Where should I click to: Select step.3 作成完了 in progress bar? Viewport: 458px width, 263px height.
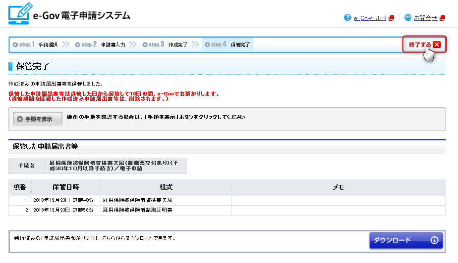[165, 44]
